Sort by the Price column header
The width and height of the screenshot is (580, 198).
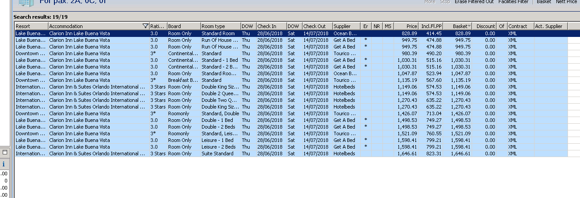[x=406, y=26]
